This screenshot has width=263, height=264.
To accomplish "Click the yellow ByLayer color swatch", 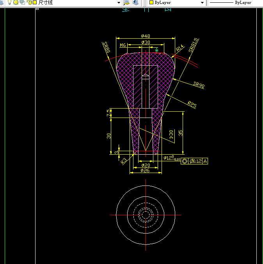I will [x=151, y=2].
